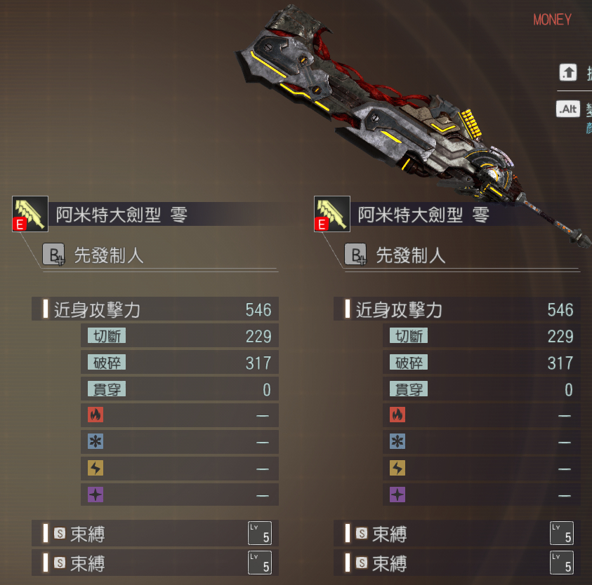The width and height of the screenshot is (592, 585).
Task: Click the left B+ skill rank icon
Action: pyautogui.click(x=53, y=255)
